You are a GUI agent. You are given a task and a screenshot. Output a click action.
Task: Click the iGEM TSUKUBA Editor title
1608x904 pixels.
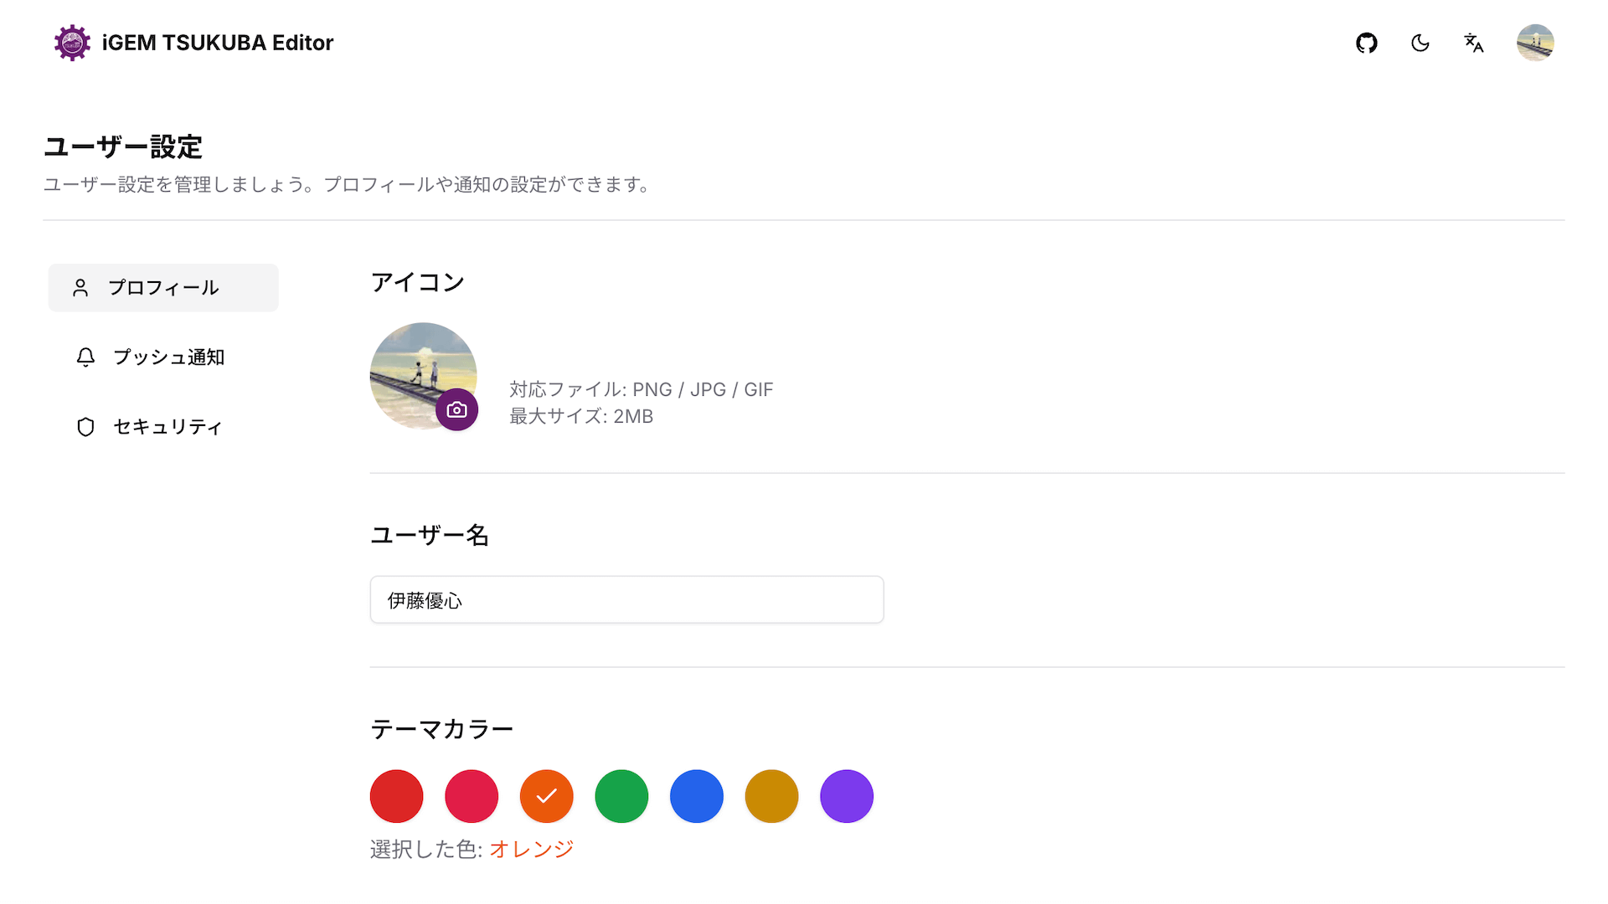218,43
